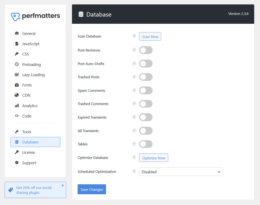Open the General settings menu

click(36, 34)
